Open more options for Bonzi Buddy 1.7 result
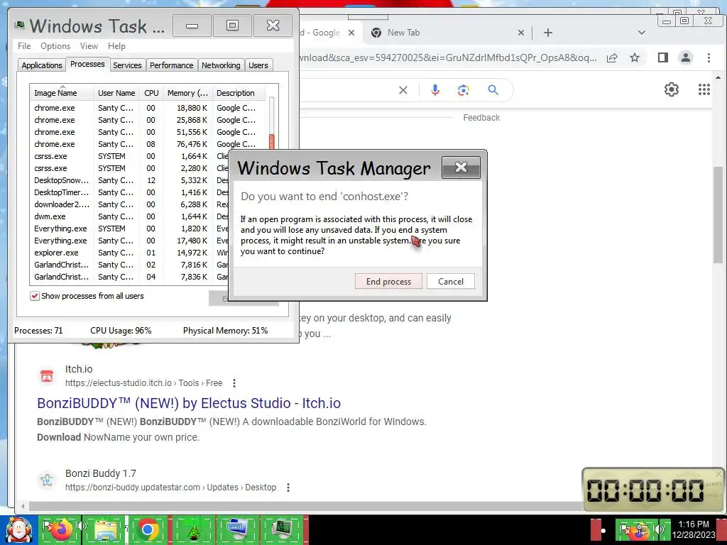Image resolution: width=727 pixels, height=545 pixels. [288, 488]
